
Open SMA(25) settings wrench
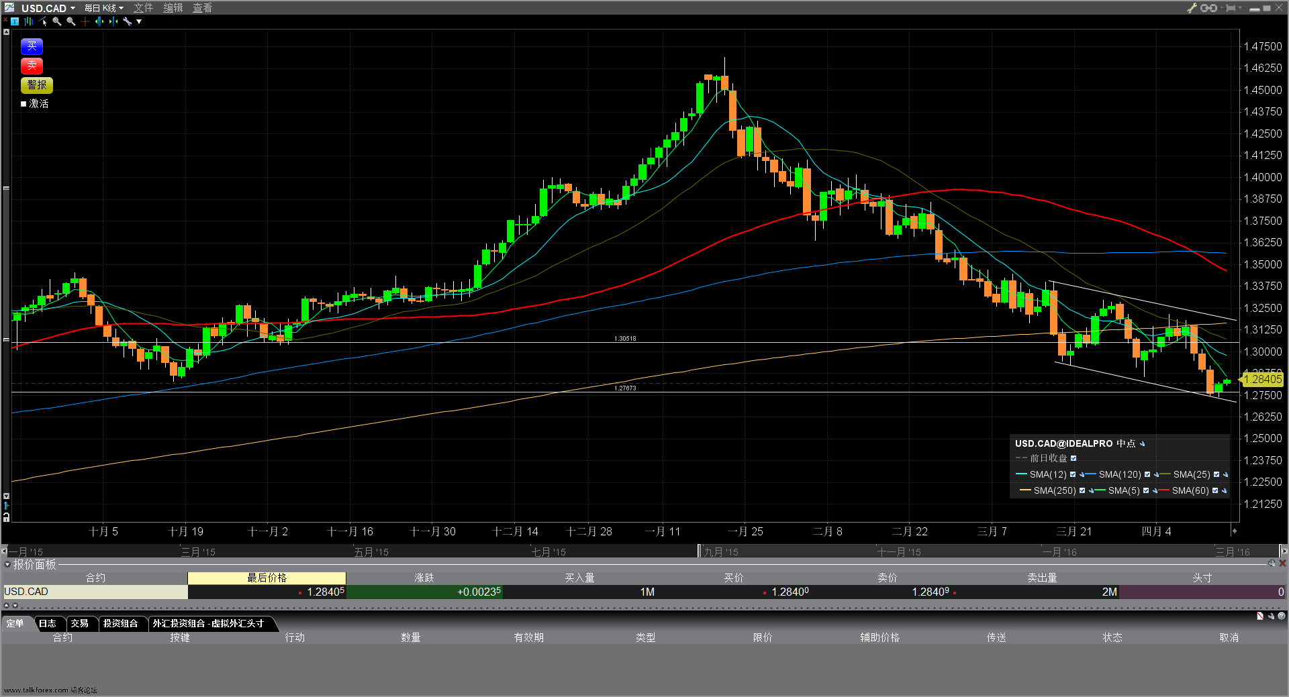coord(1225,474)
